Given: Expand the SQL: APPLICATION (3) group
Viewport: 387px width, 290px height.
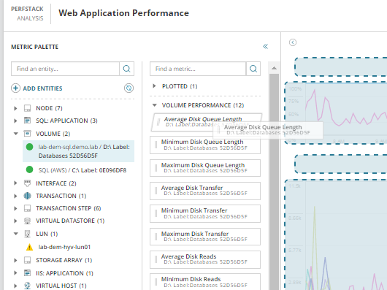Looking at the screenshot, I should point(15,121).
